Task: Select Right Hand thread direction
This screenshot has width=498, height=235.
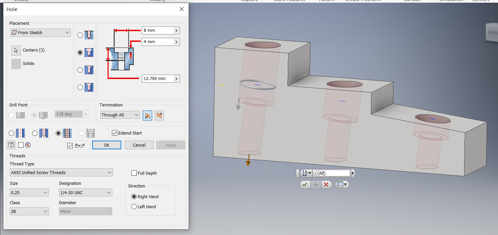Action: (x=134, y=197)
